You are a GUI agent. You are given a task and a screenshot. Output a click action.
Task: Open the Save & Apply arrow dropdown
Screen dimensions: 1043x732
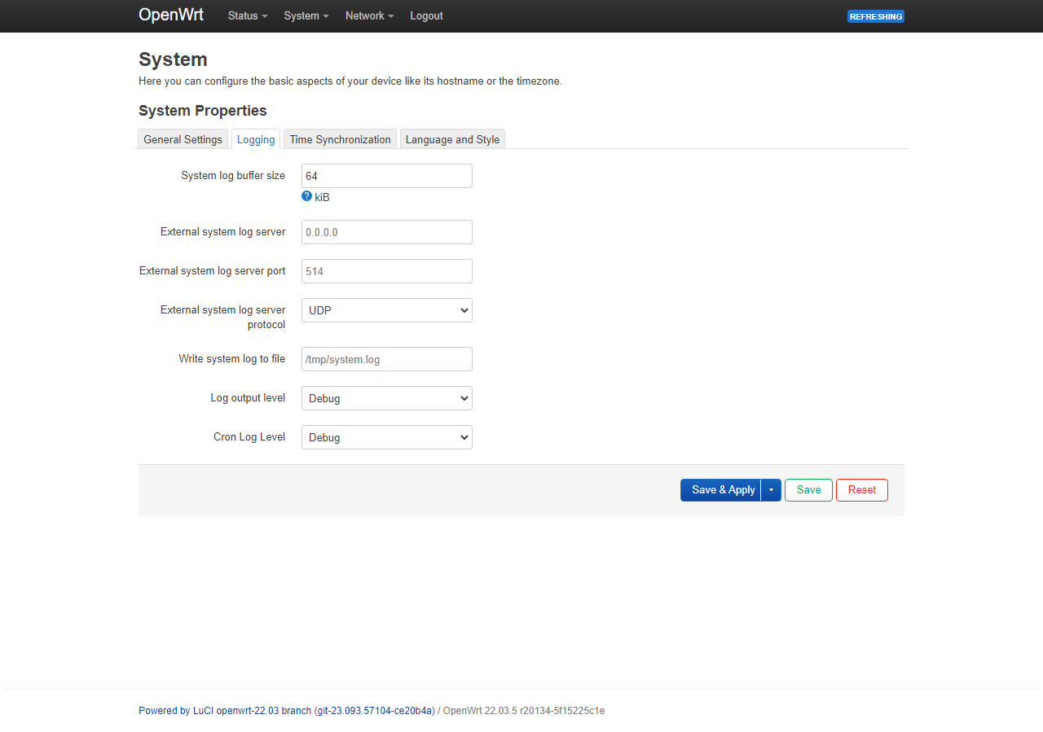click(x=771, y=490)
